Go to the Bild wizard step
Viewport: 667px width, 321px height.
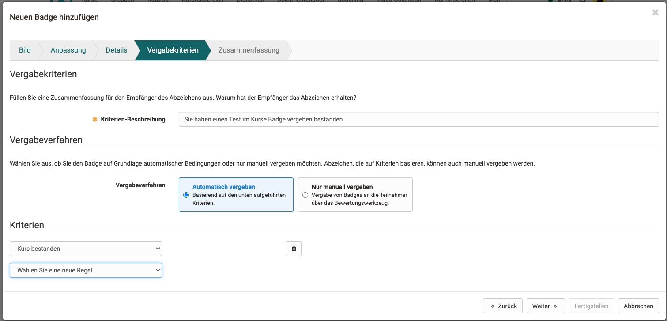point(25,50)
